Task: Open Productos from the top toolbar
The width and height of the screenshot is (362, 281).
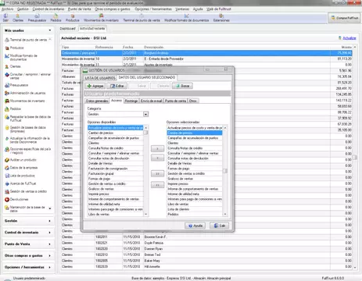Action: tap(73, 18)
